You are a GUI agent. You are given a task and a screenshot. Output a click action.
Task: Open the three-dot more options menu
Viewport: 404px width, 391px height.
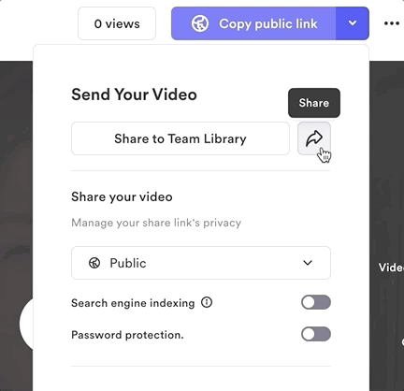click(x=392, y=23)
